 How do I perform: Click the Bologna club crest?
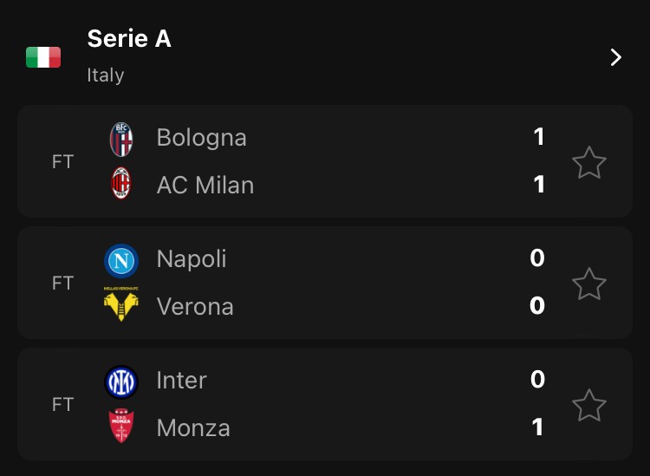click(121, 139)
